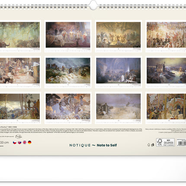The height and width of the screenshot is (186, 186).
Task: Open the blue gothic church interior thumbnail
Action: tap(119, 71)
